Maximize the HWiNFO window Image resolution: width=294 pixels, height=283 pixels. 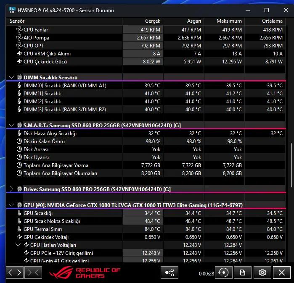[267, 10]
